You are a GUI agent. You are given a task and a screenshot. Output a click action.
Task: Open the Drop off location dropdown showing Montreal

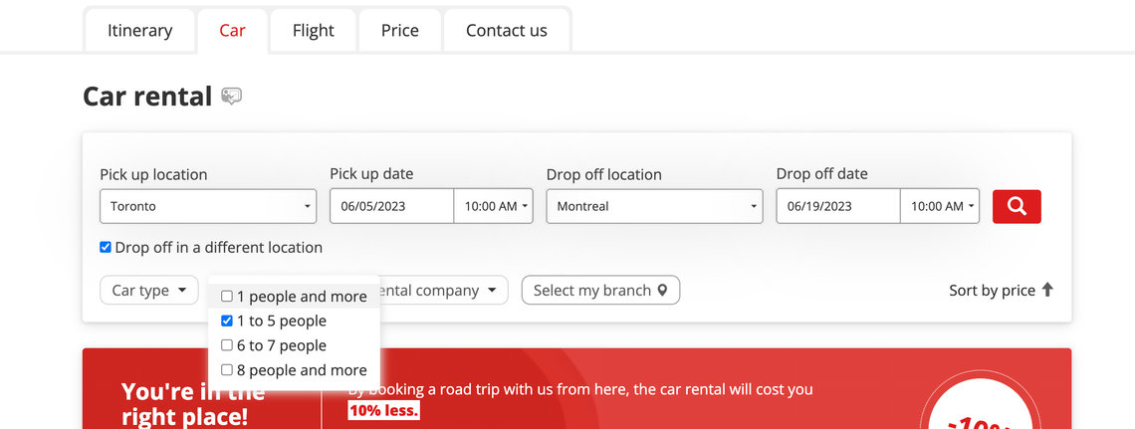(x=654, y=206)
